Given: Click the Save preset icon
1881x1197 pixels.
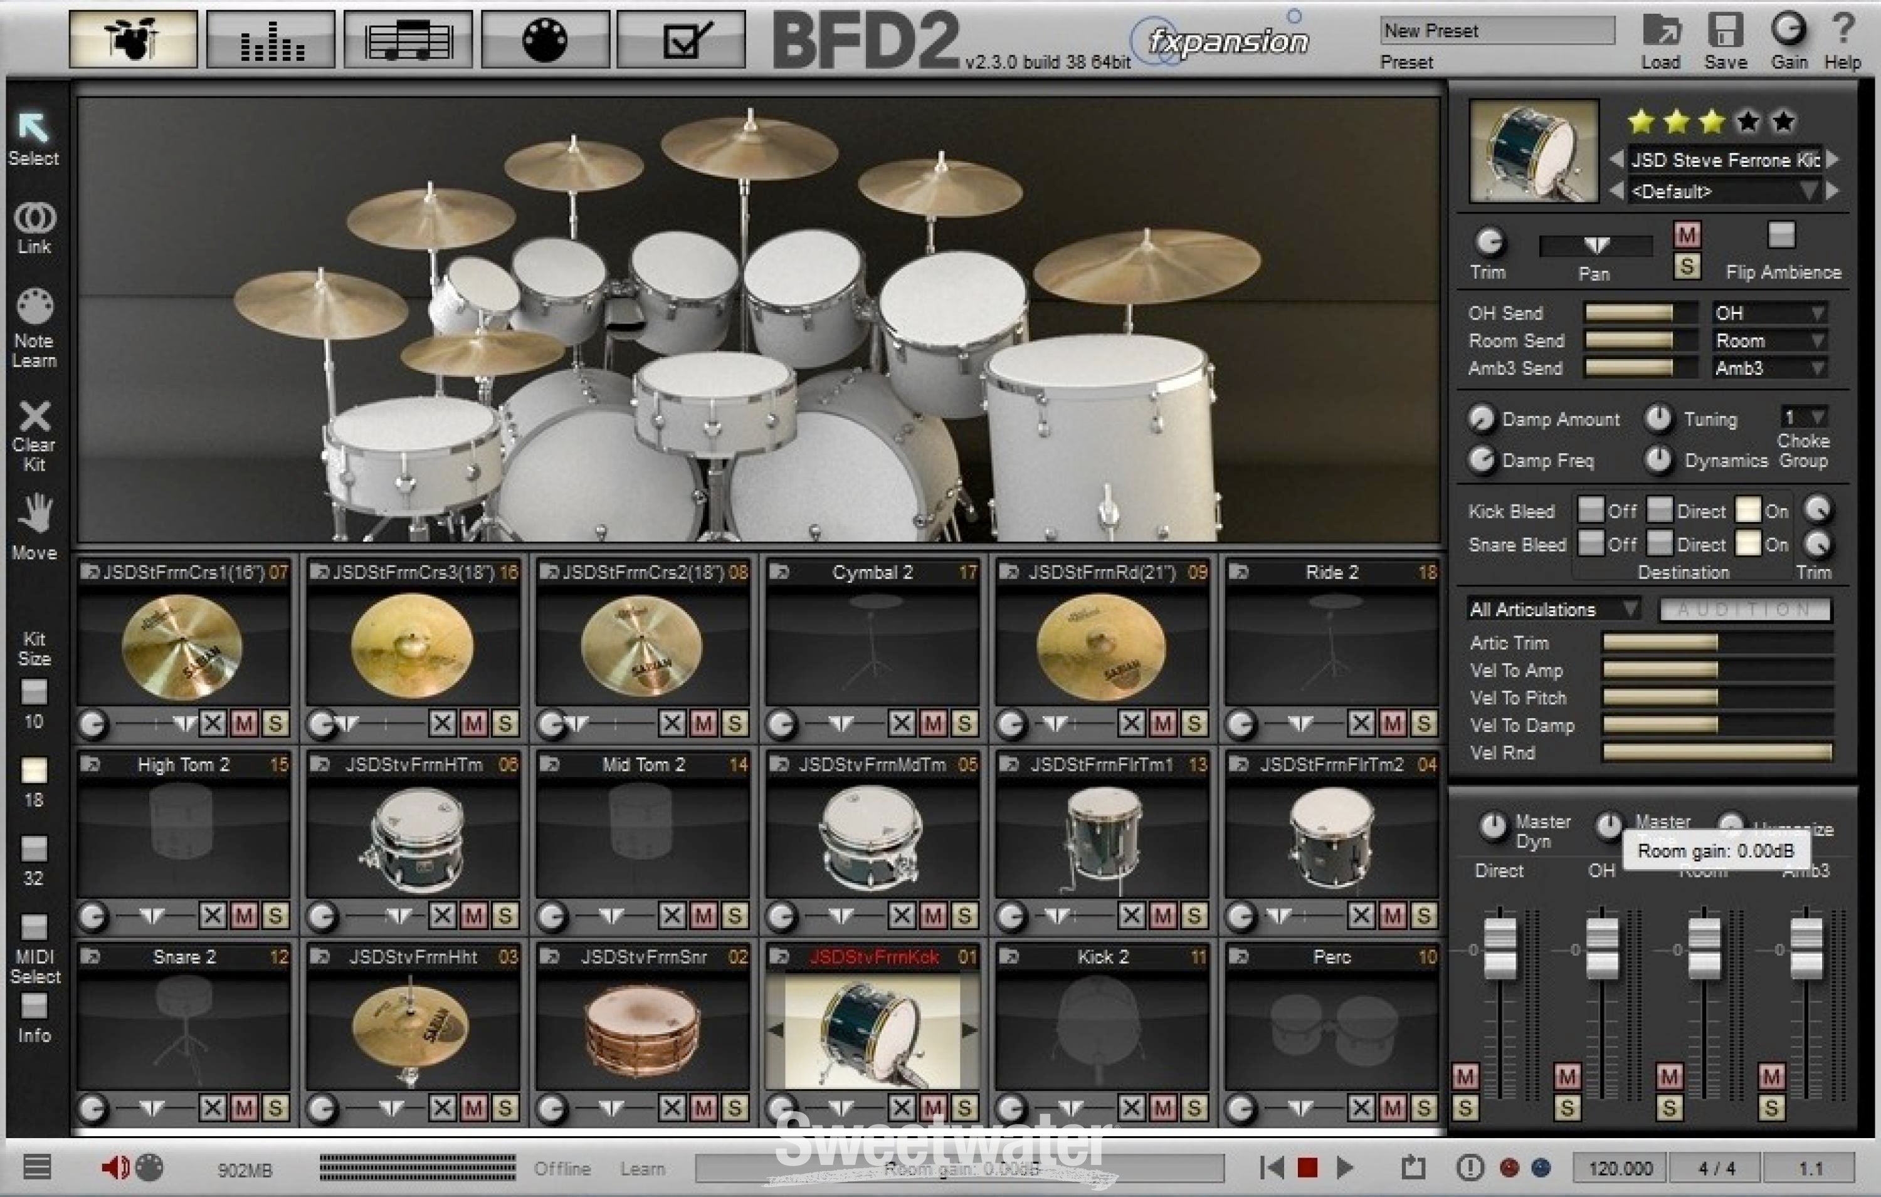Looking at the screenshot, I should 1725,31.
